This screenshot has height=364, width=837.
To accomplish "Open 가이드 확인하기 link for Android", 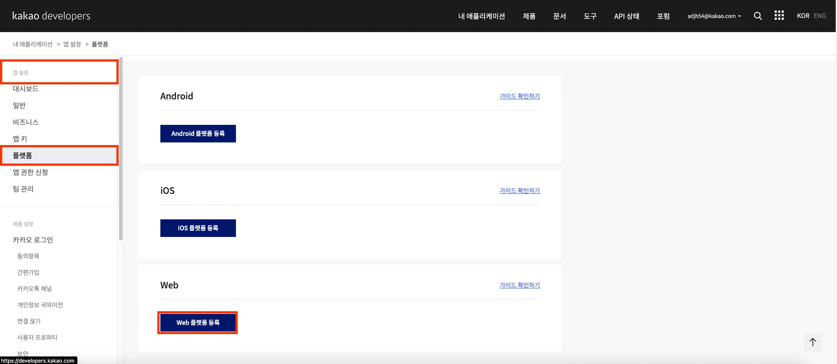I will [520, 96].
